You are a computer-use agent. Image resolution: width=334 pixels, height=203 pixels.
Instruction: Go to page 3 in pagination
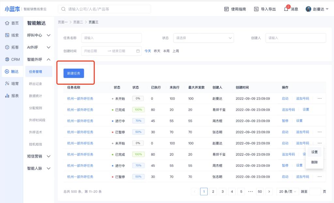point(222,192)
